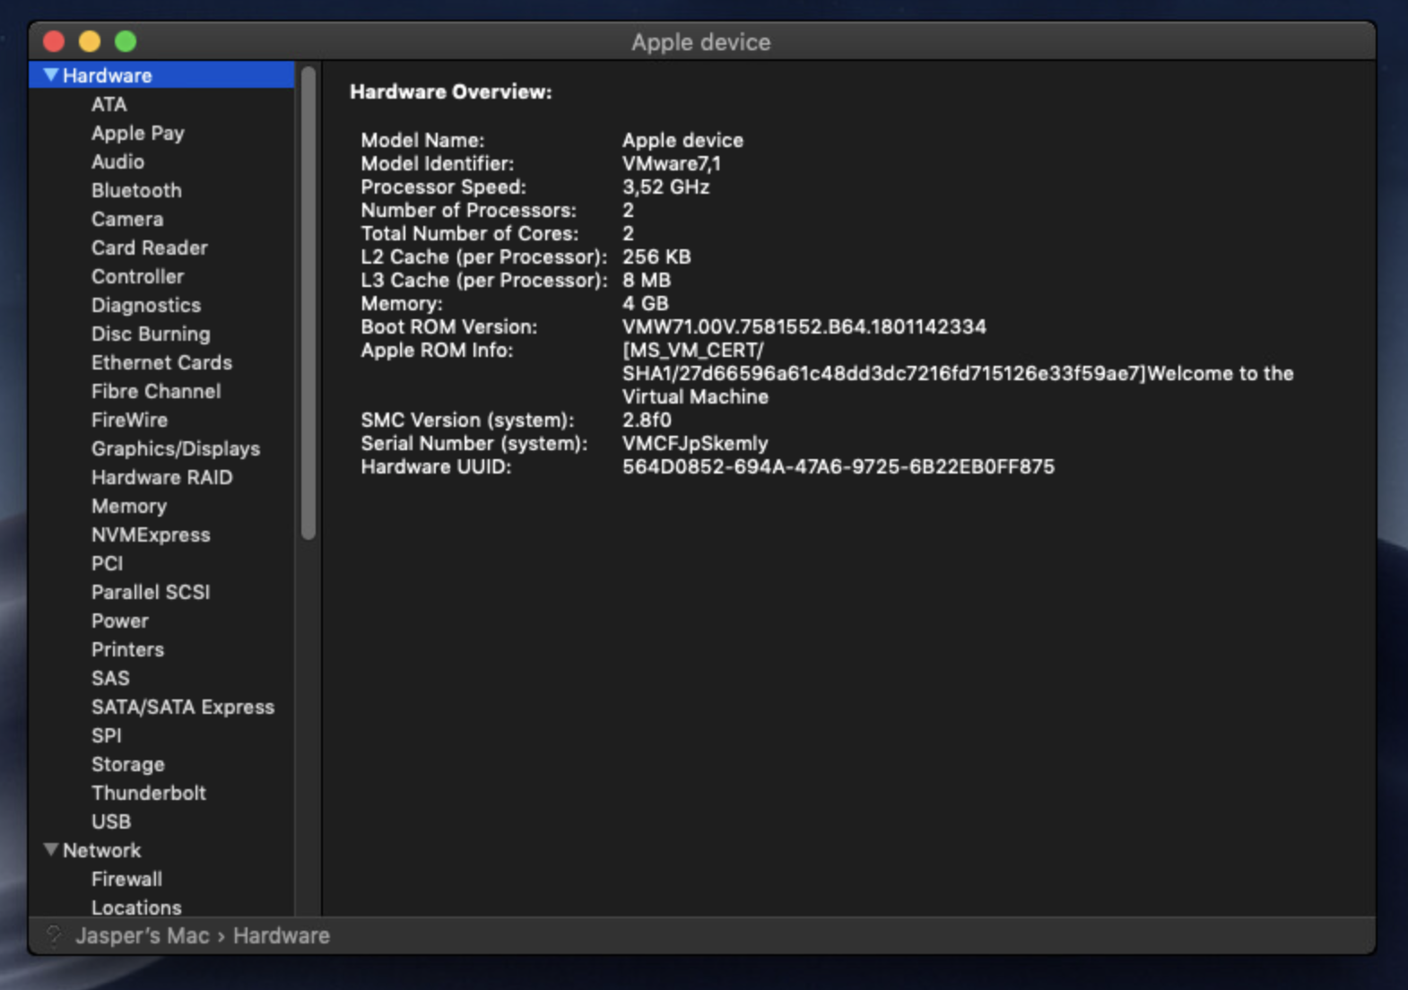Open the USB section
This screenshot has width=1408, height=990.
coord(111,821)
